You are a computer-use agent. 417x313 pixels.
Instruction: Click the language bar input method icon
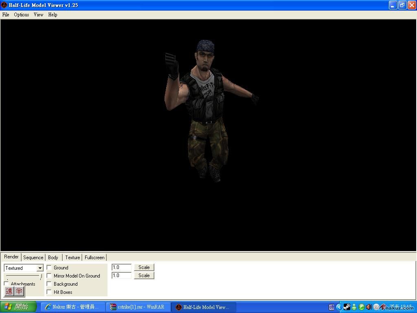[331, 307]
